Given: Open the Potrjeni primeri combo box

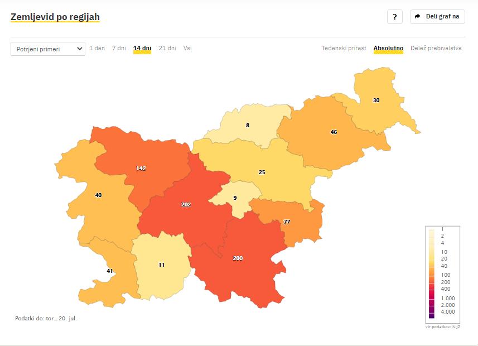Looking at the screenshot, I should (x=48, y=49).
